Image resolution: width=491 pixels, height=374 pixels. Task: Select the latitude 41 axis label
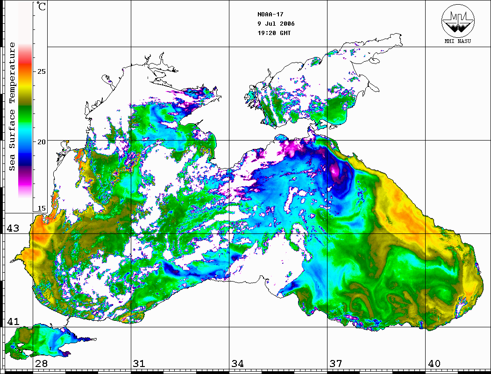(13, 321)
